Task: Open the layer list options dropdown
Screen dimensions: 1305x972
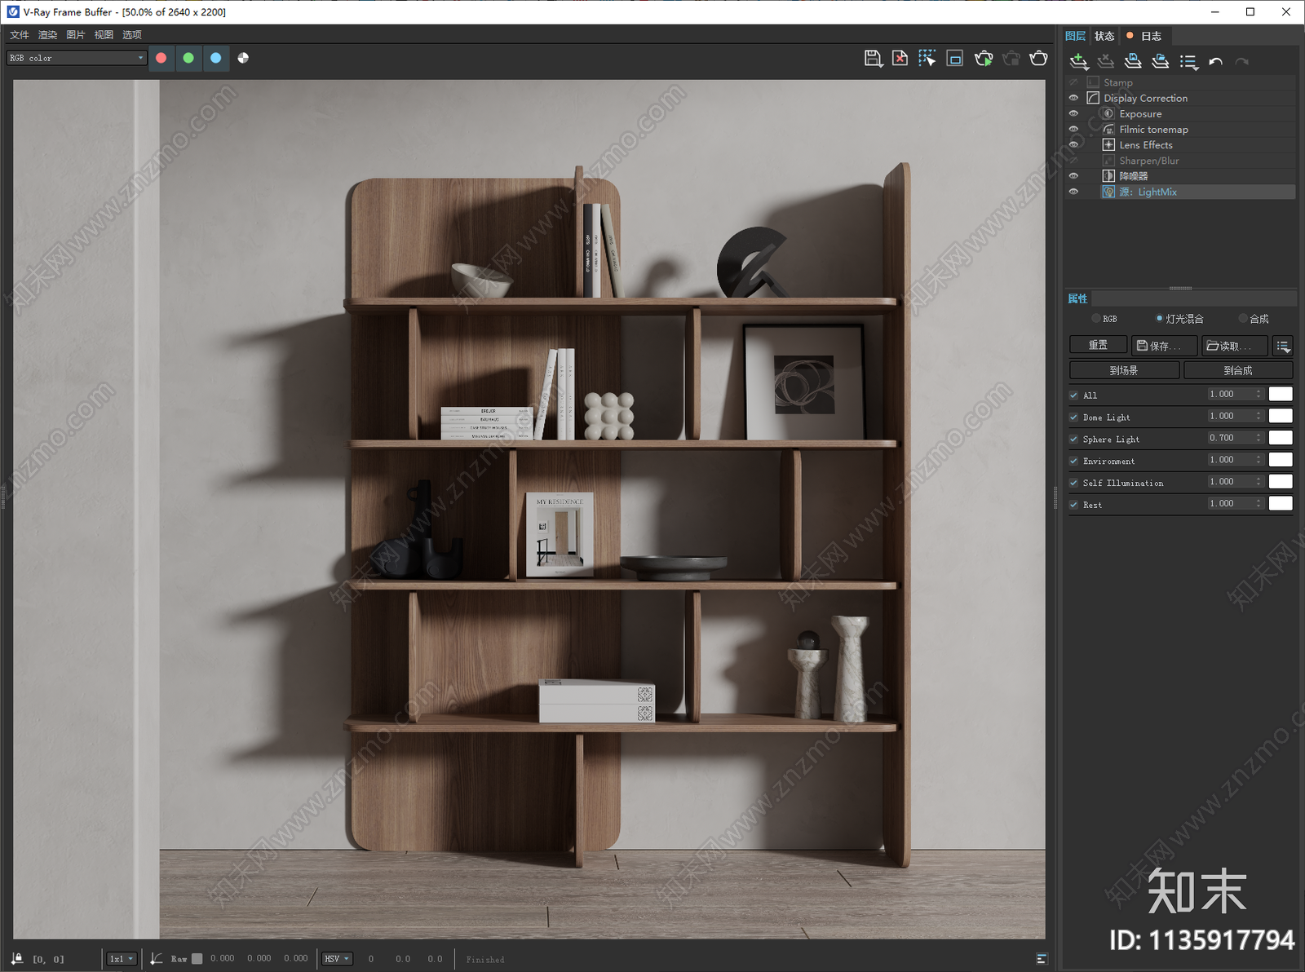Action: [1188, 62]
